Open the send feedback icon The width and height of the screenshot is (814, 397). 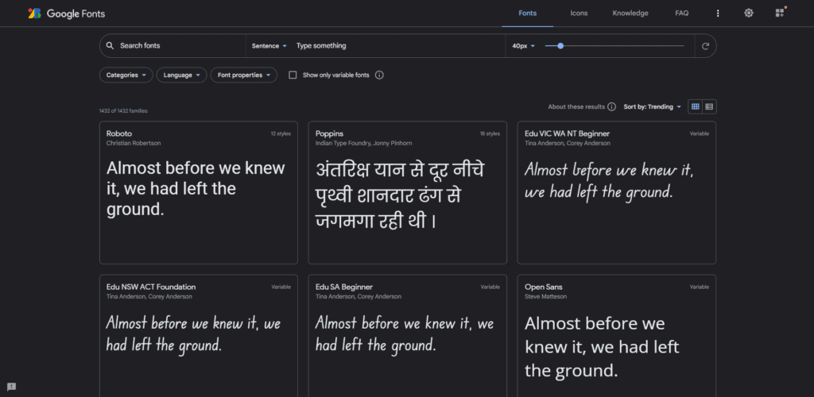point(11,387)
